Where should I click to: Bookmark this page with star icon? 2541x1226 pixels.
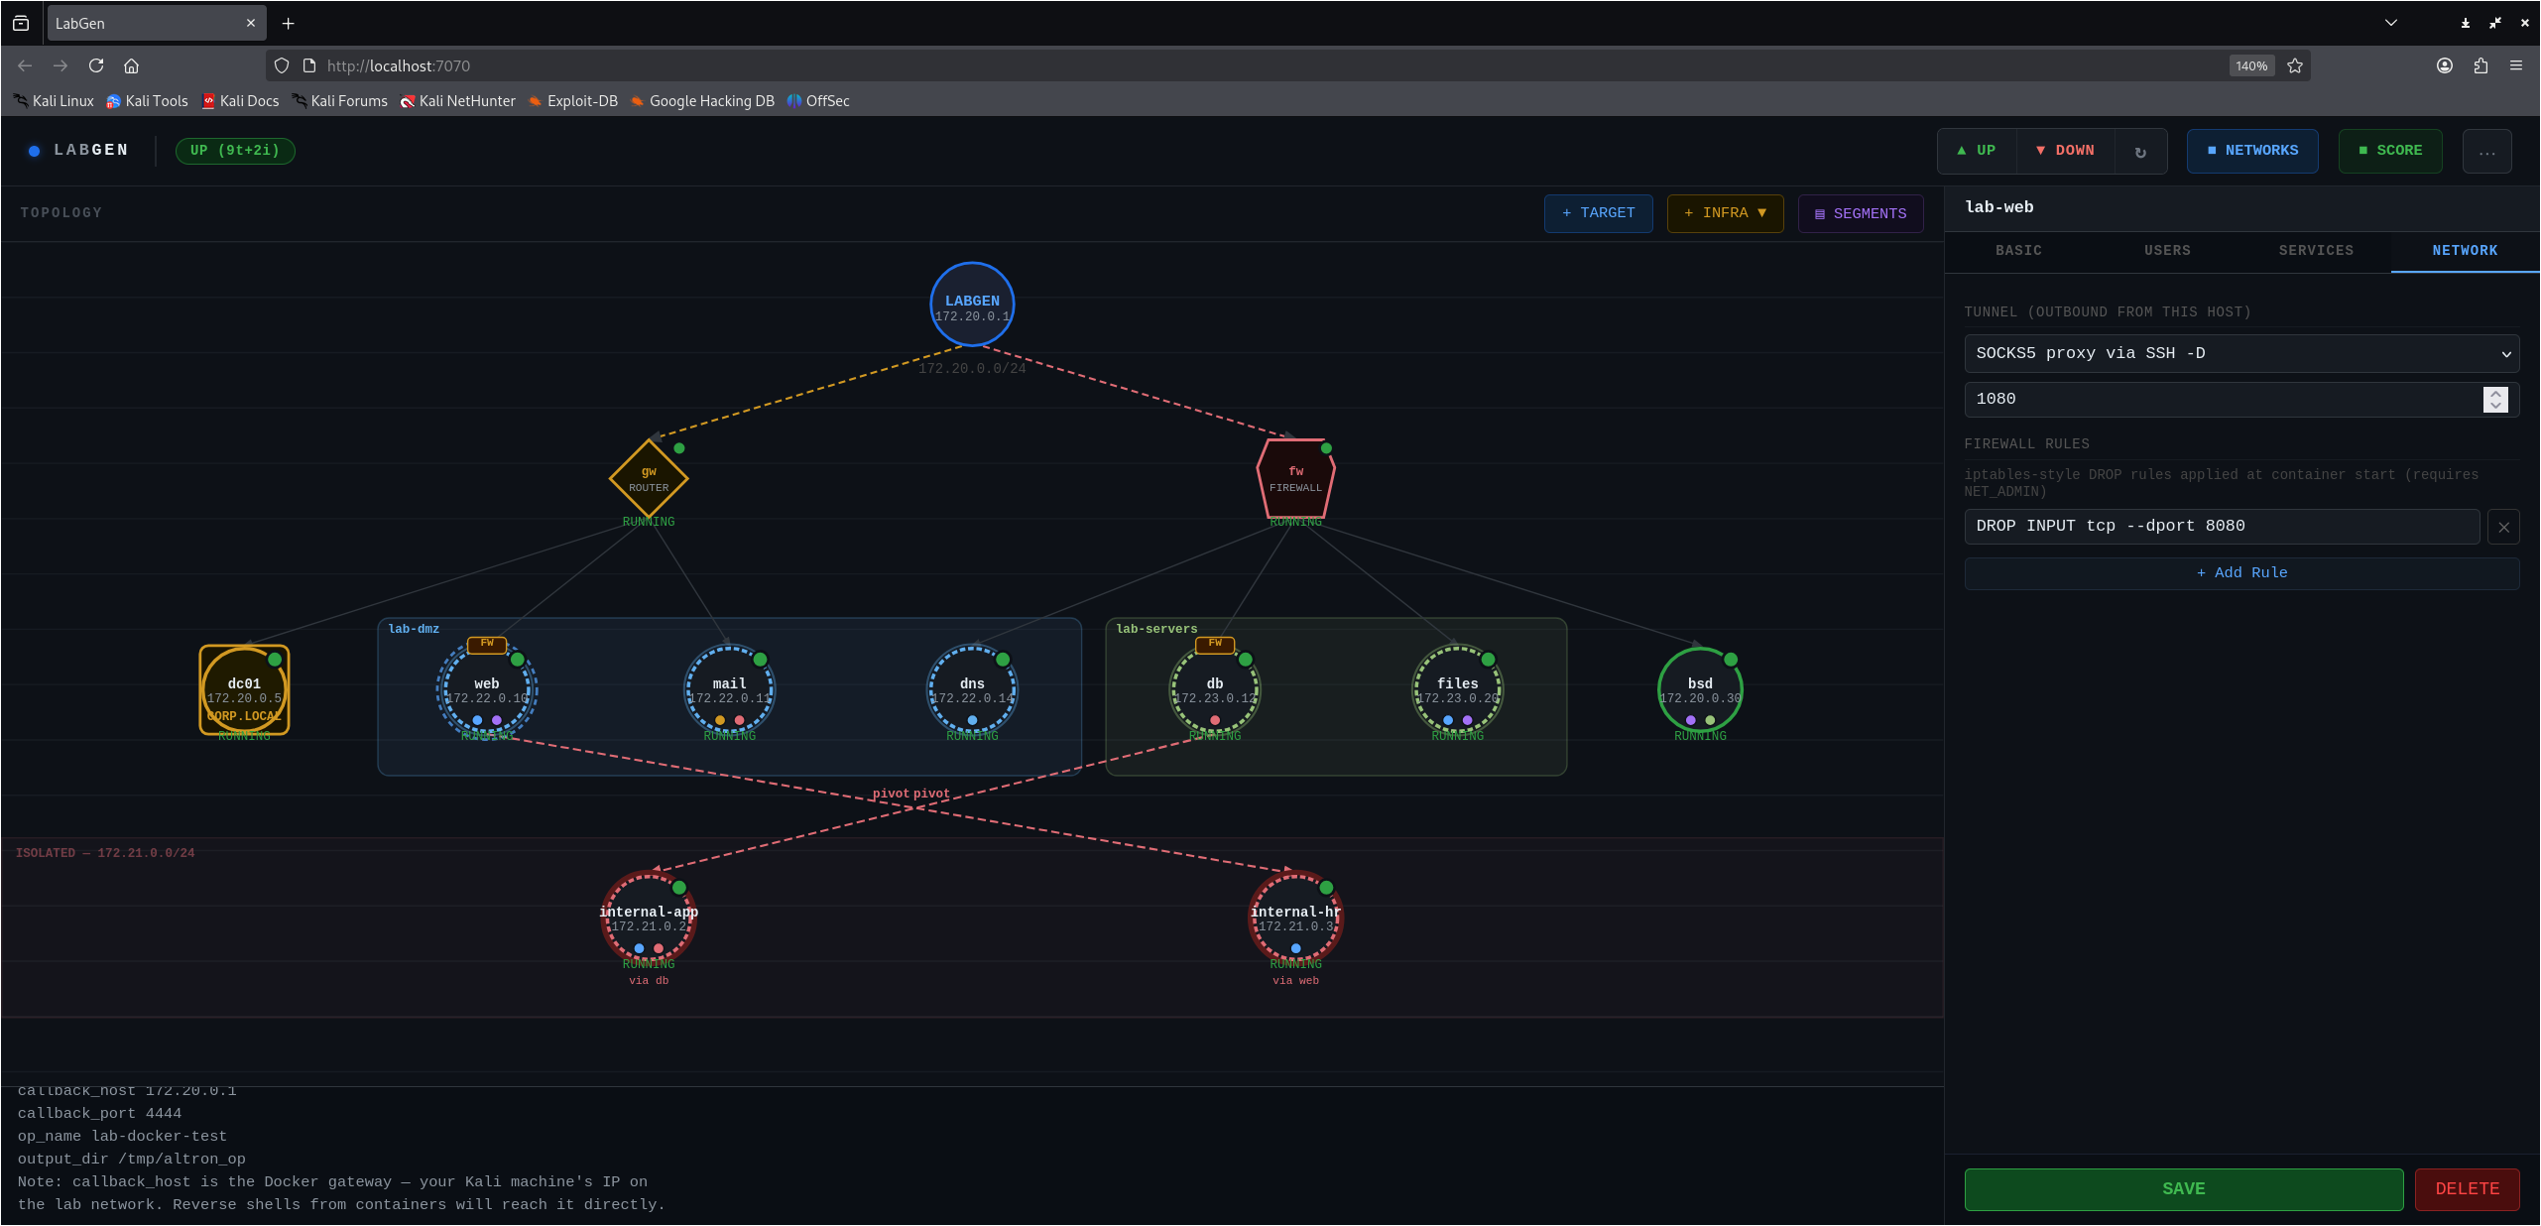click(2294, 65)
